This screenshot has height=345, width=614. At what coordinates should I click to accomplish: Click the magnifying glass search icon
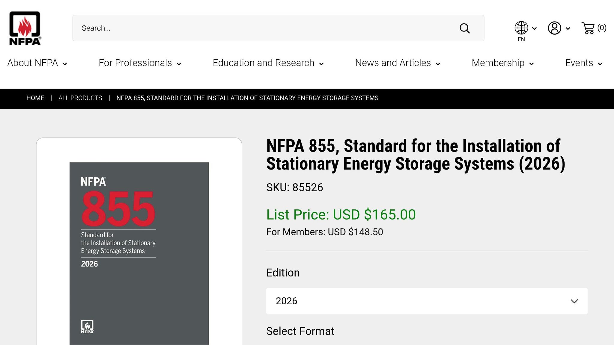tap(465, 28)
